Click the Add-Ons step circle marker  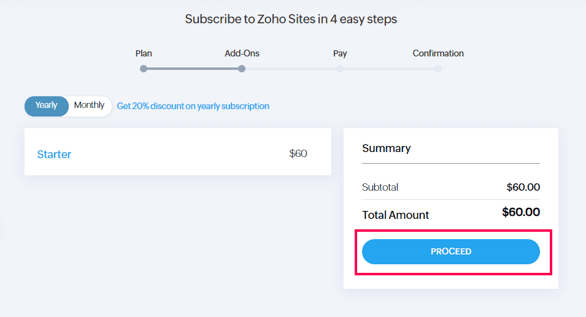pos(242,69)
